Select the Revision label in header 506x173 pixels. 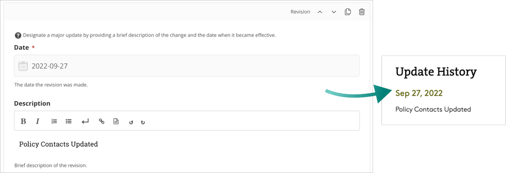coord(300,12)
